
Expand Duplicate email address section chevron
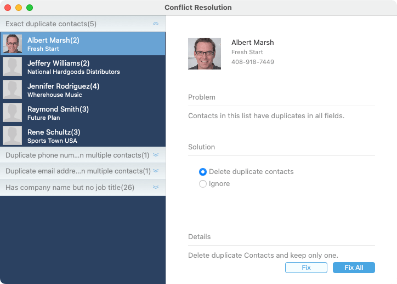156,171
